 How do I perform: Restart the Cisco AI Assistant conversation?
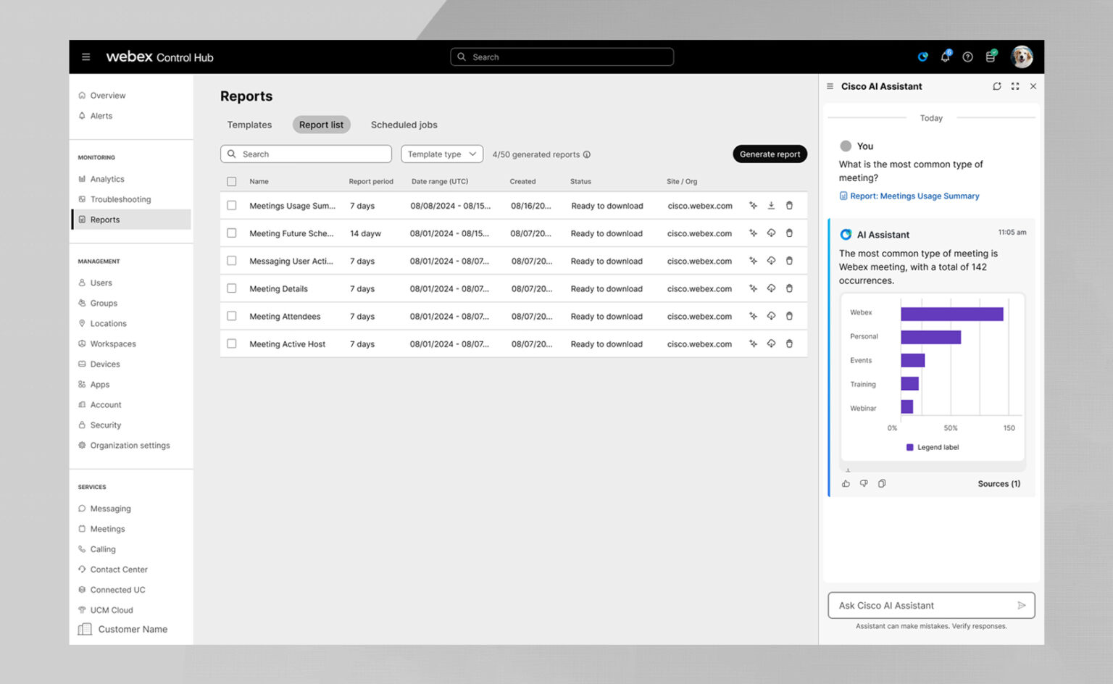[997, 86]
